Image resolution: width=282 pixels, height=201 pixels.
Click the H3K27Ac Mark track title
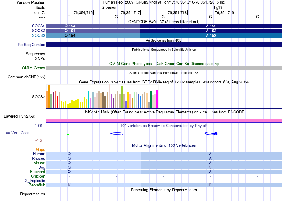tap(164, 112)
